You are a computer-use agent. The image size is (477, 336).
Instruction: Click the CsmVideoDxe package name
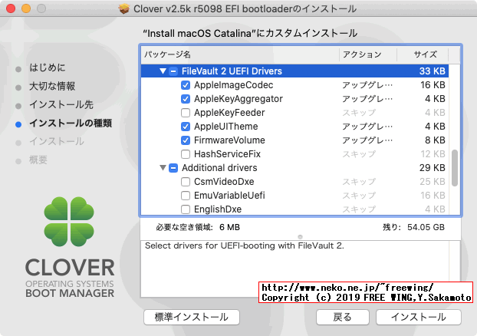(x=224, y=182)
